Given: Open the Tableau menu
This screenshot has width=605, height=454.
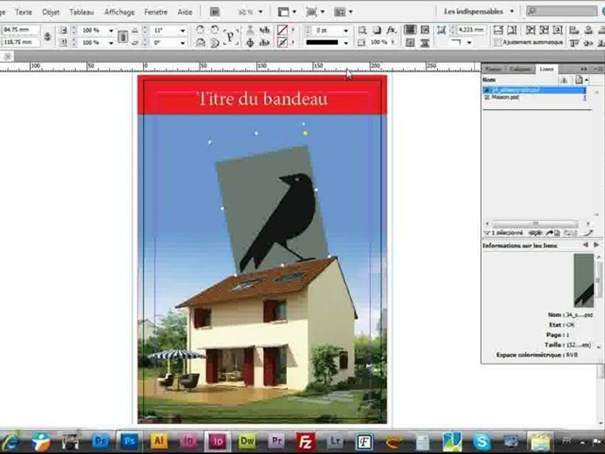Looking at the screenshot, I should tap(81, 12).
